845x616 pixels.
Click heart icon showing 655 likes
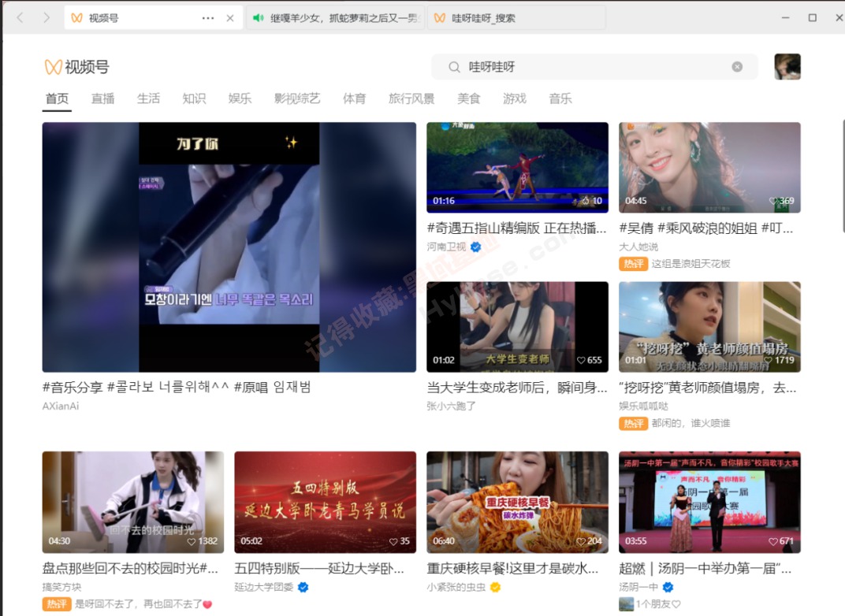pyautogui.click(x=581, y=360)
